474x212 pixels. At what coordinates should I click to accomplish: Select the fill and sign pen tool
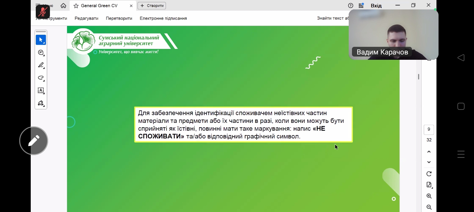coord(41,103)
